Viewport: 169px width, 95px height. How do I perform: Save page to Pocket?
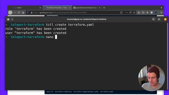click(130, 13)
